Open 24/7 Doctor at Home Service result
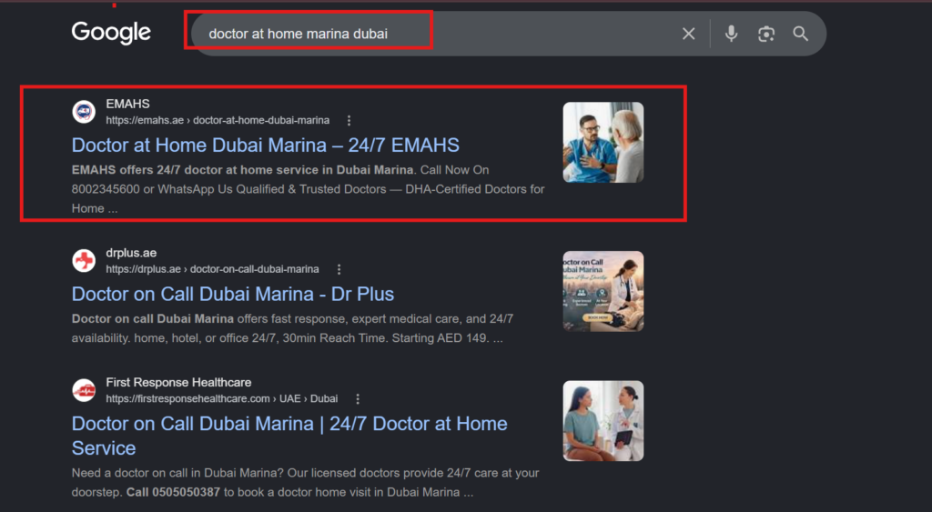932x512 pixels. click(x=289, y=436)
